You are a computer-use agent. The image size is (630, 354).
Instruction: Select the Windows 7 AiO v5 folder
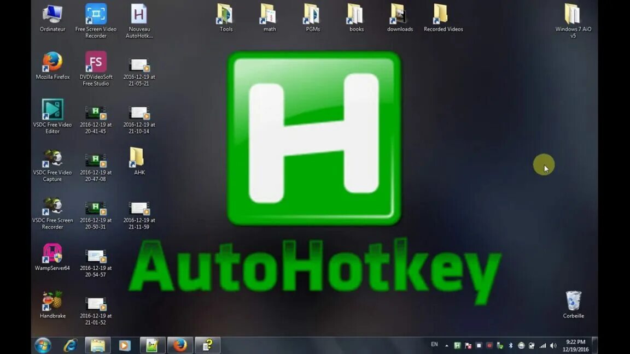(573, 21)
